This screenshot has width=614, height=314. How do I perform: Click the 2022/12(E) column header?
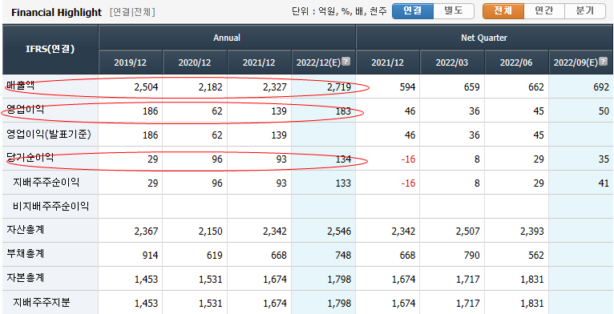point(324,62)
